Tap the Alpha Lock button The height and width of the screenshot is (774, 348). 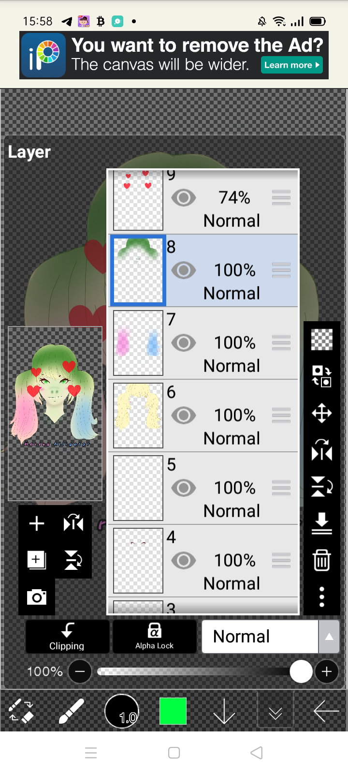click(x=155, y=637)
